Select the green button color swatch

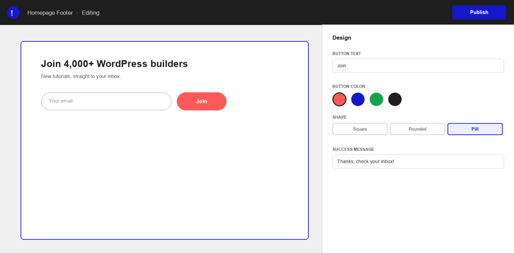tap(376, 99)
